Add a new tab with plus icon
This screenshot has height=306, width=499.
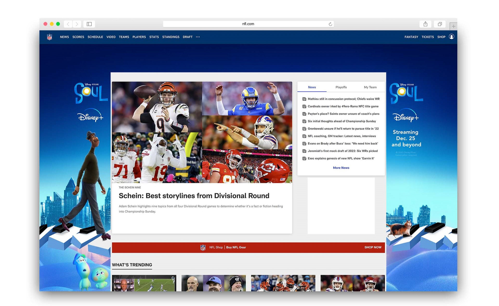pos(454,26)
